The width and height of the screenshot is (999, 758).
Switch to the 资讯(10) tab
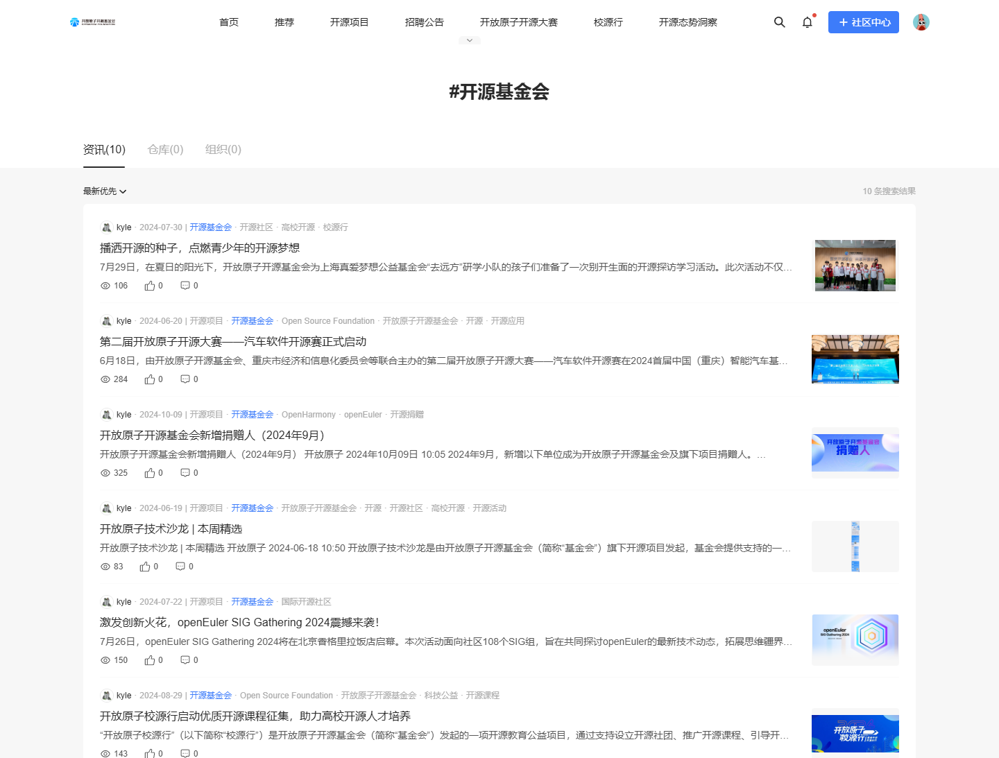coord(104,150)
